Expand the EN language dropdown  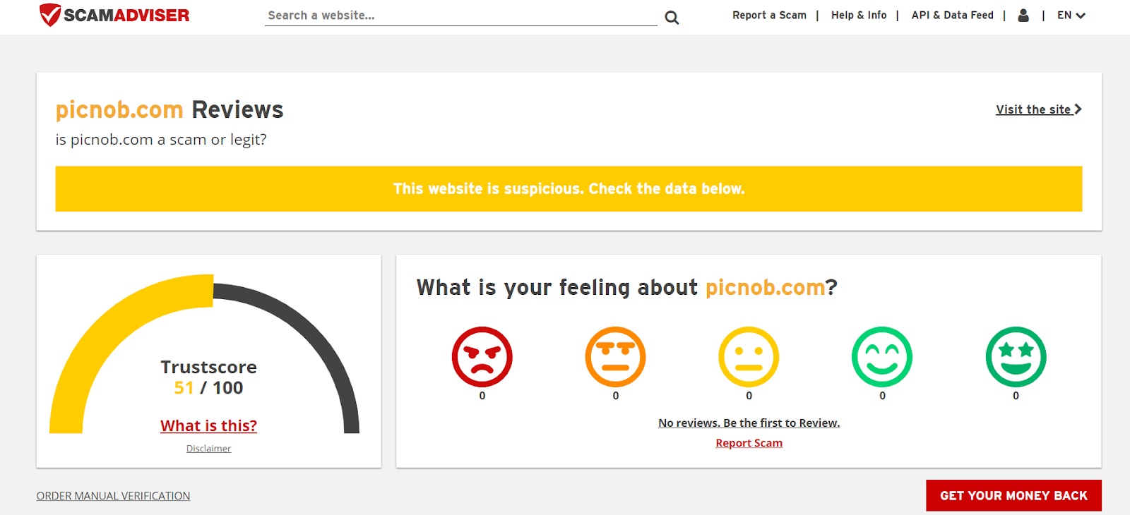point(1071,16)
